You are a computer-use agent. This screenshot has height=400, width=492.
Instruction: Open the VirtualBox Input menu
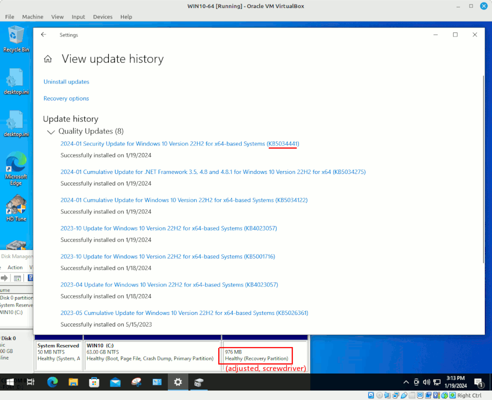pyautogui.click(x=78, y=16)
